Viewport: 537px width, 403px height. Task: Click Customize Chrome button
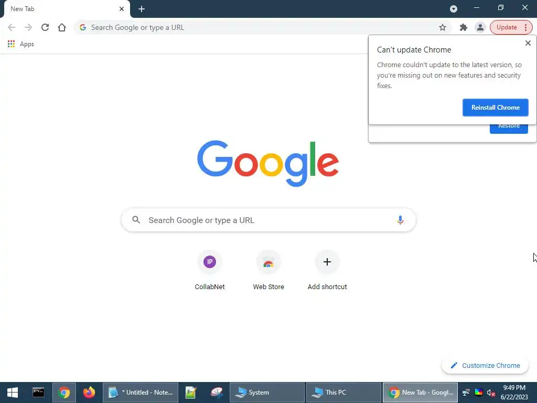[485, 366]
